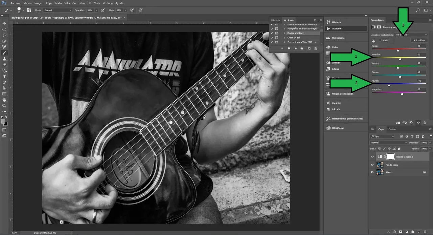This screenshot has width=433, height=235.
Task: Select the Move tool
Action: pos(4,23)
